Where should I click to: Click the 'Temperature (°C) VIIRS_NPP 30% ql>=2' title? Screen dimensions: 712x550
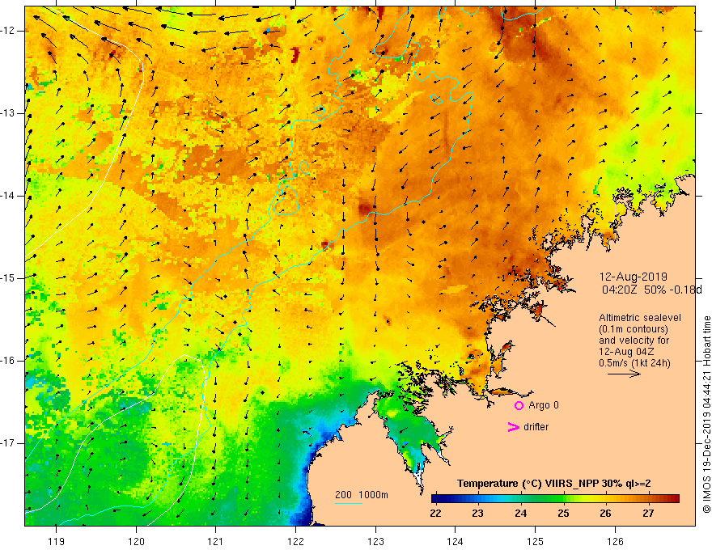[x=553, y=484]
